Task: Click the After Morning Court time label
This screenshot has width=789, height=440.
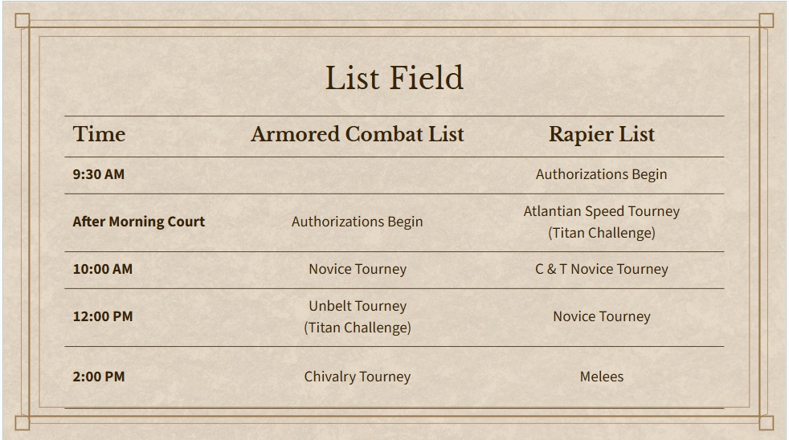Action: click(x=139, y=222)
